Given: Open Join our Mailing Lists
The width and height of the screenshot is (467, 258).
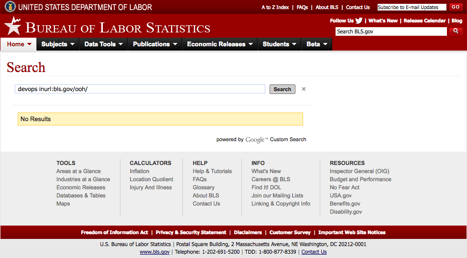Looking at the screenshot, I should (277, 195).
